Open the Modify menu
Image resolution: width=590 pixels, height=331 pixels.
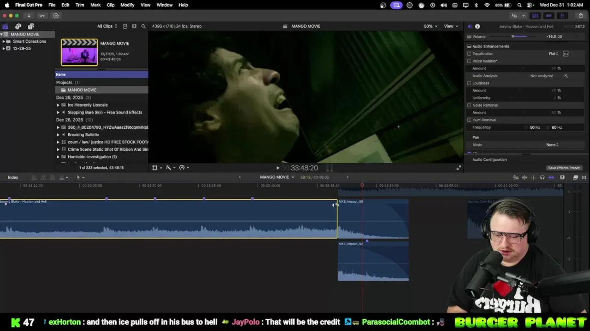127,5
